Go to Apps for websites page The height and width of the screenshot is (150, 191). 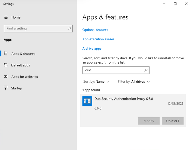point(24,77)
